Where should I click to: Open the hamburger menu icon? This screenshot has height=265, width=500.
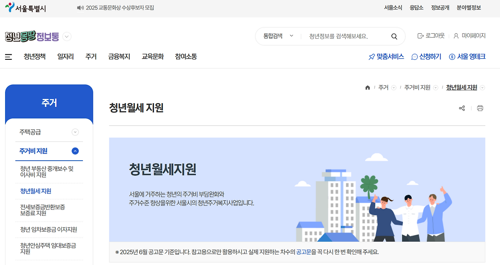[8, 56]
